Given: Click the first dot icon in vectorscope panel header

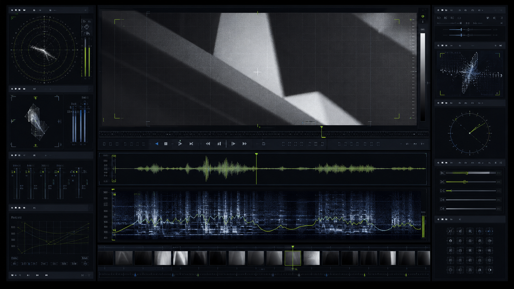Looking at the screenshot, I should pos(12,10).
